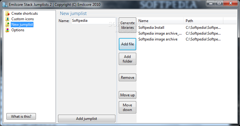Go to the Options section

tap(18, 30)
